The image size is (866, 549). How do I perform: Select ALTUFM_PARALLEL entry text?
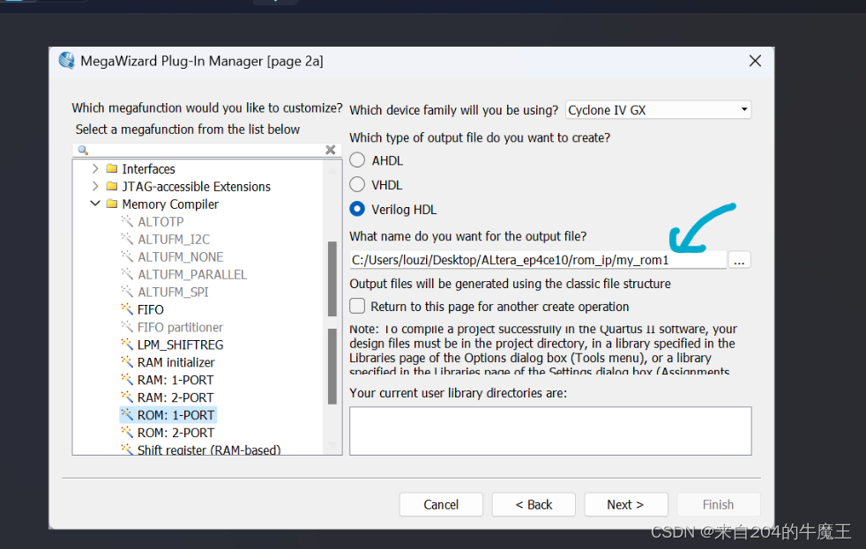pos(192,274)
